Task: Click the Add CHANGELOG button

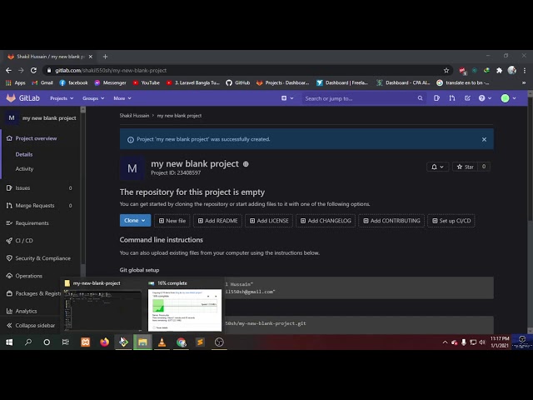Action: point(326,221)
